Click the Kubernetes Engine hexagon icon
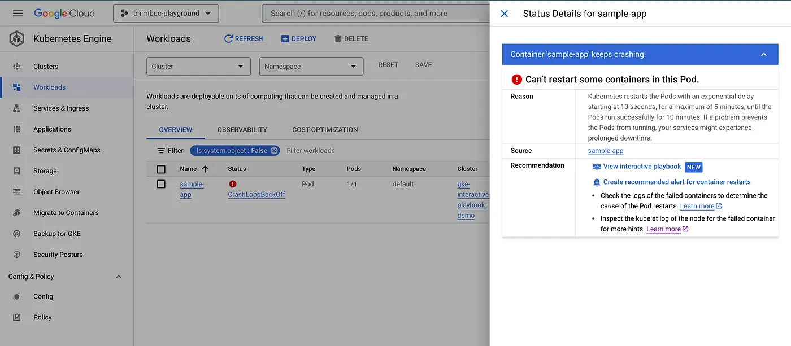This screenshot has width=791, height=346. coord(17,38)
